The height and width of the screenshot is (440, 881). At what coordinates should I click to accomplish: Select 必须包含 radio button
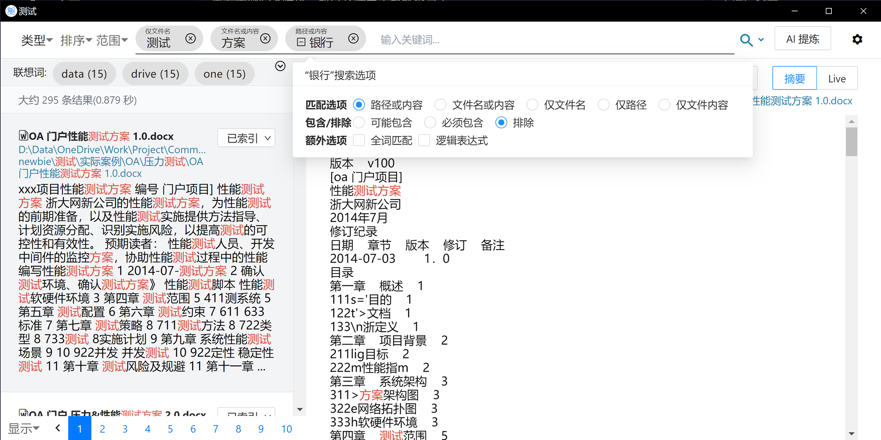430,123
